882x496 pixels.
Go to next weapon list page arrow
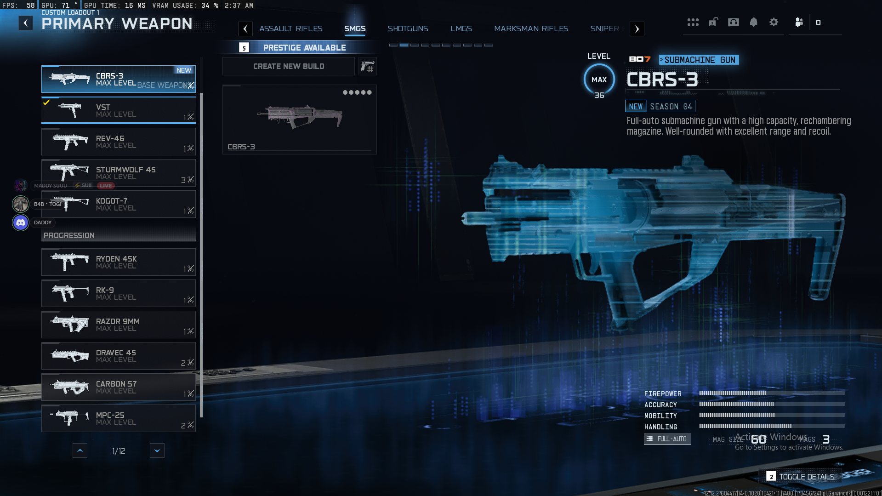157,451
